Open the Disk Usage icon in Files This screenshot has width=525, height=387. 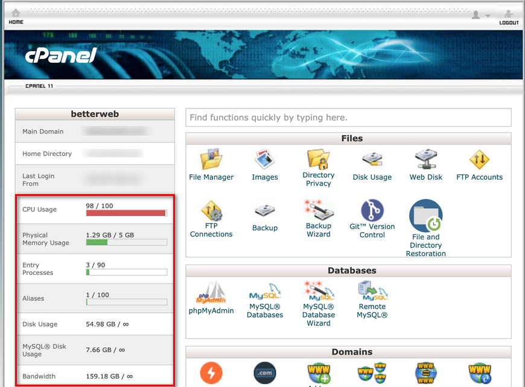372,159
